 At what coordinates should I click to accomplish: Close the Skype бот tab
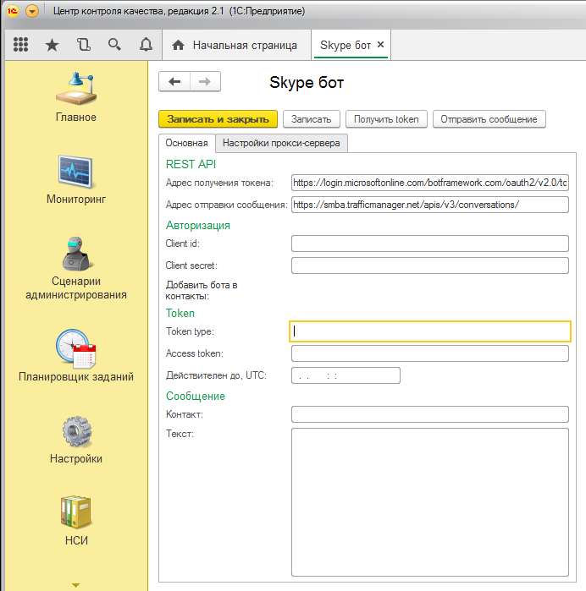coord(380,45)
